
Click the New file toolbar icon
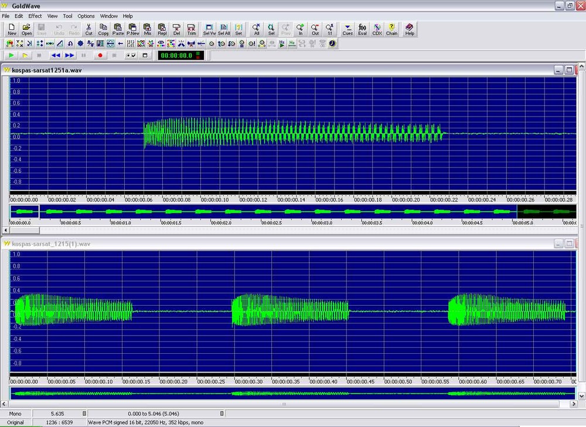click(12, 29)
